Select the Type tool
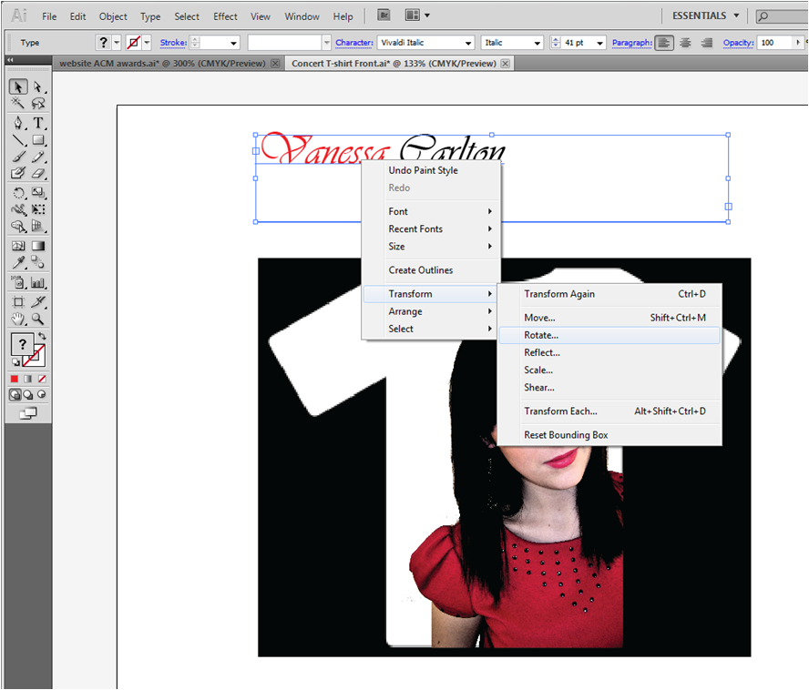The width and height of the screenshot is (809, 690). 38,123
